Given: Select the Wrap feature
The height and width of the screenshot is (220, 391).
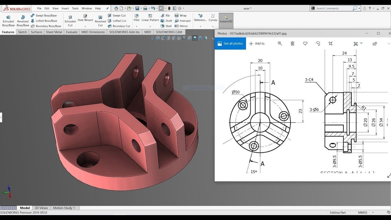Looking at the screenshot, I should [181, 16].
